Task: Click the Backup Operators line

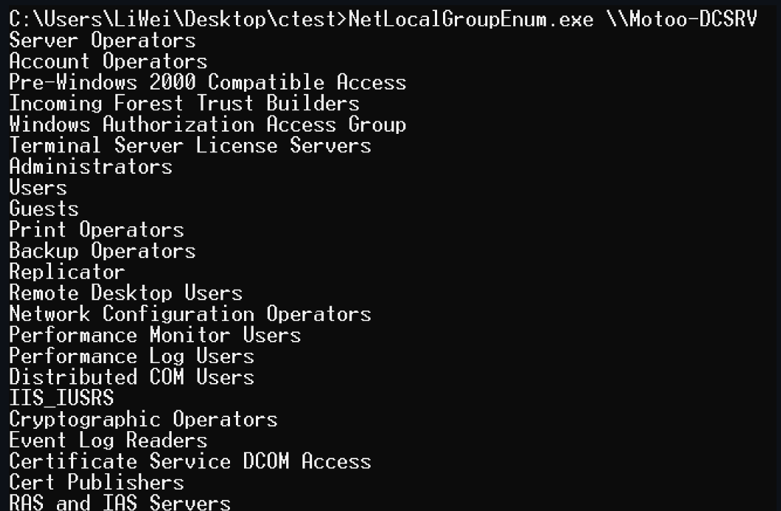Action: click(103, 251)
